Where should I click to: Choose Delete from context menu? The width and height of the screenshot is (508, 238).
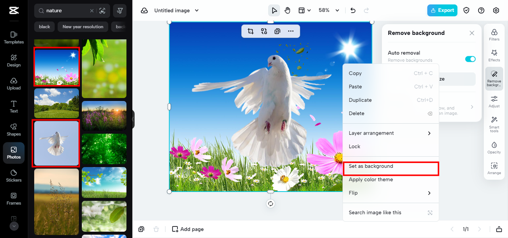[x=391, y=113]
